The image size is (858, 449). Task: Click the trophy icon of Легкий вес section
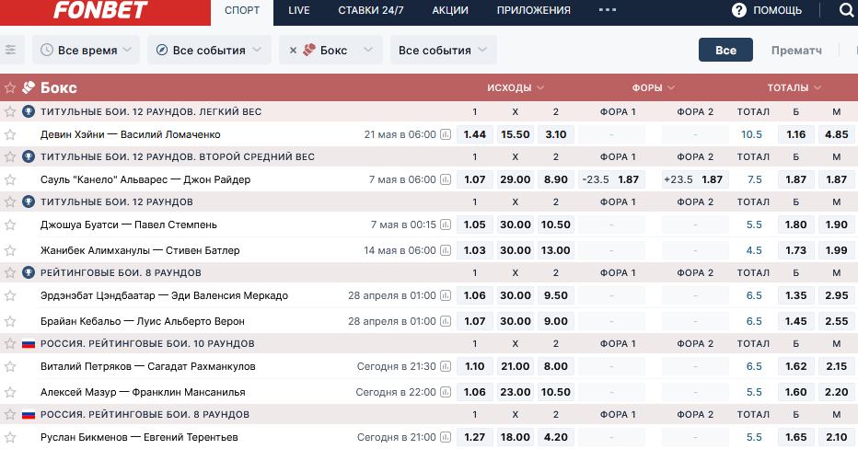[29, 111]
